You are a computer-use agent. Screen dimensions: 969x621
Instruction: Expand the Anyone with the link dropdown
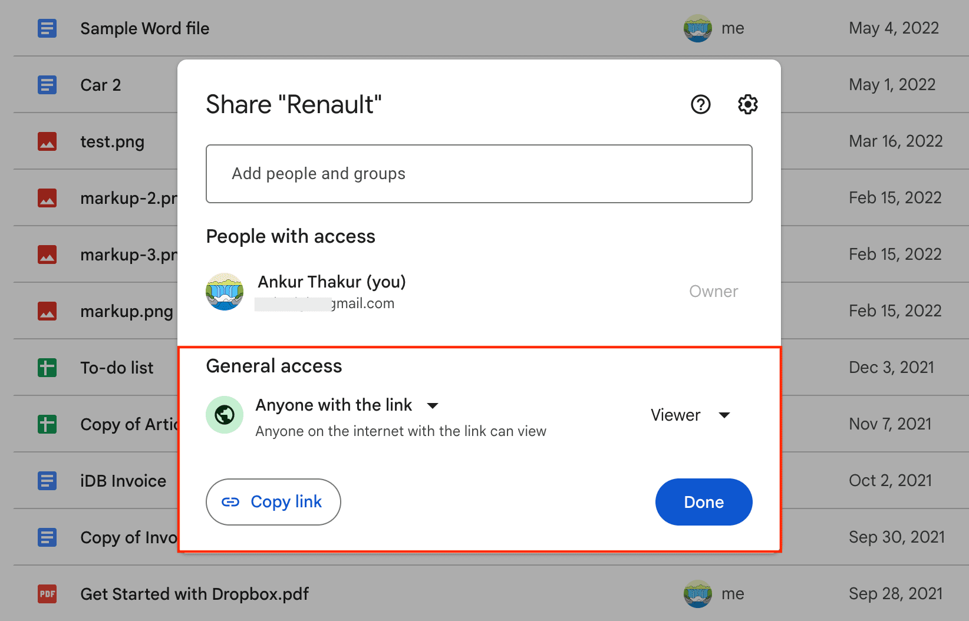pos(347,405)
